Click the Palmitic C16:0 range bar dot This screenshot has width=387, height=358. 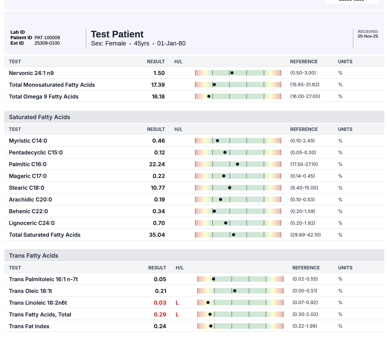(x=237, y=164)
